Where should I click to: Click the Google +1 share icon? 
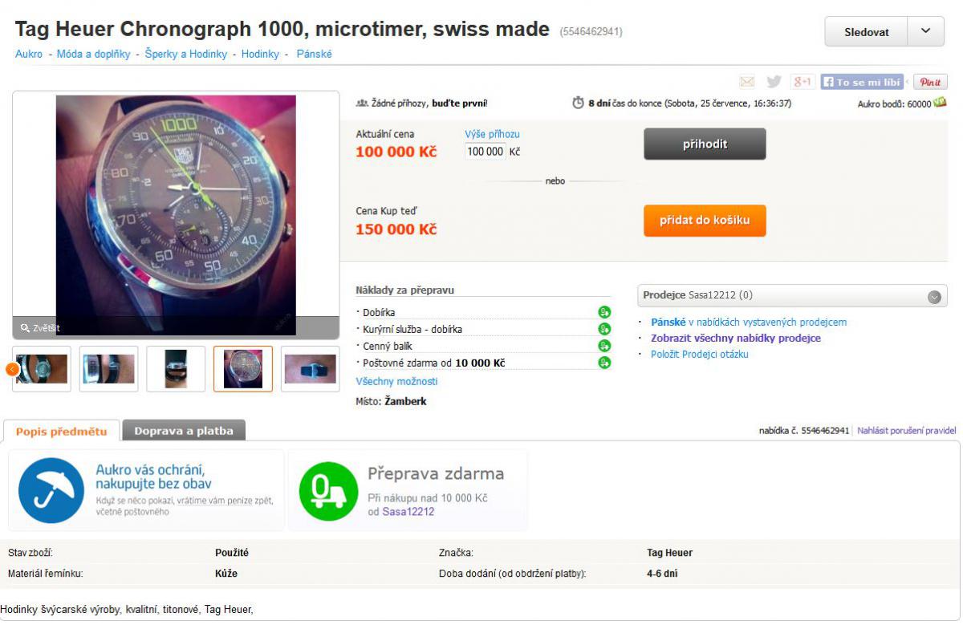(x=802, y=82)
